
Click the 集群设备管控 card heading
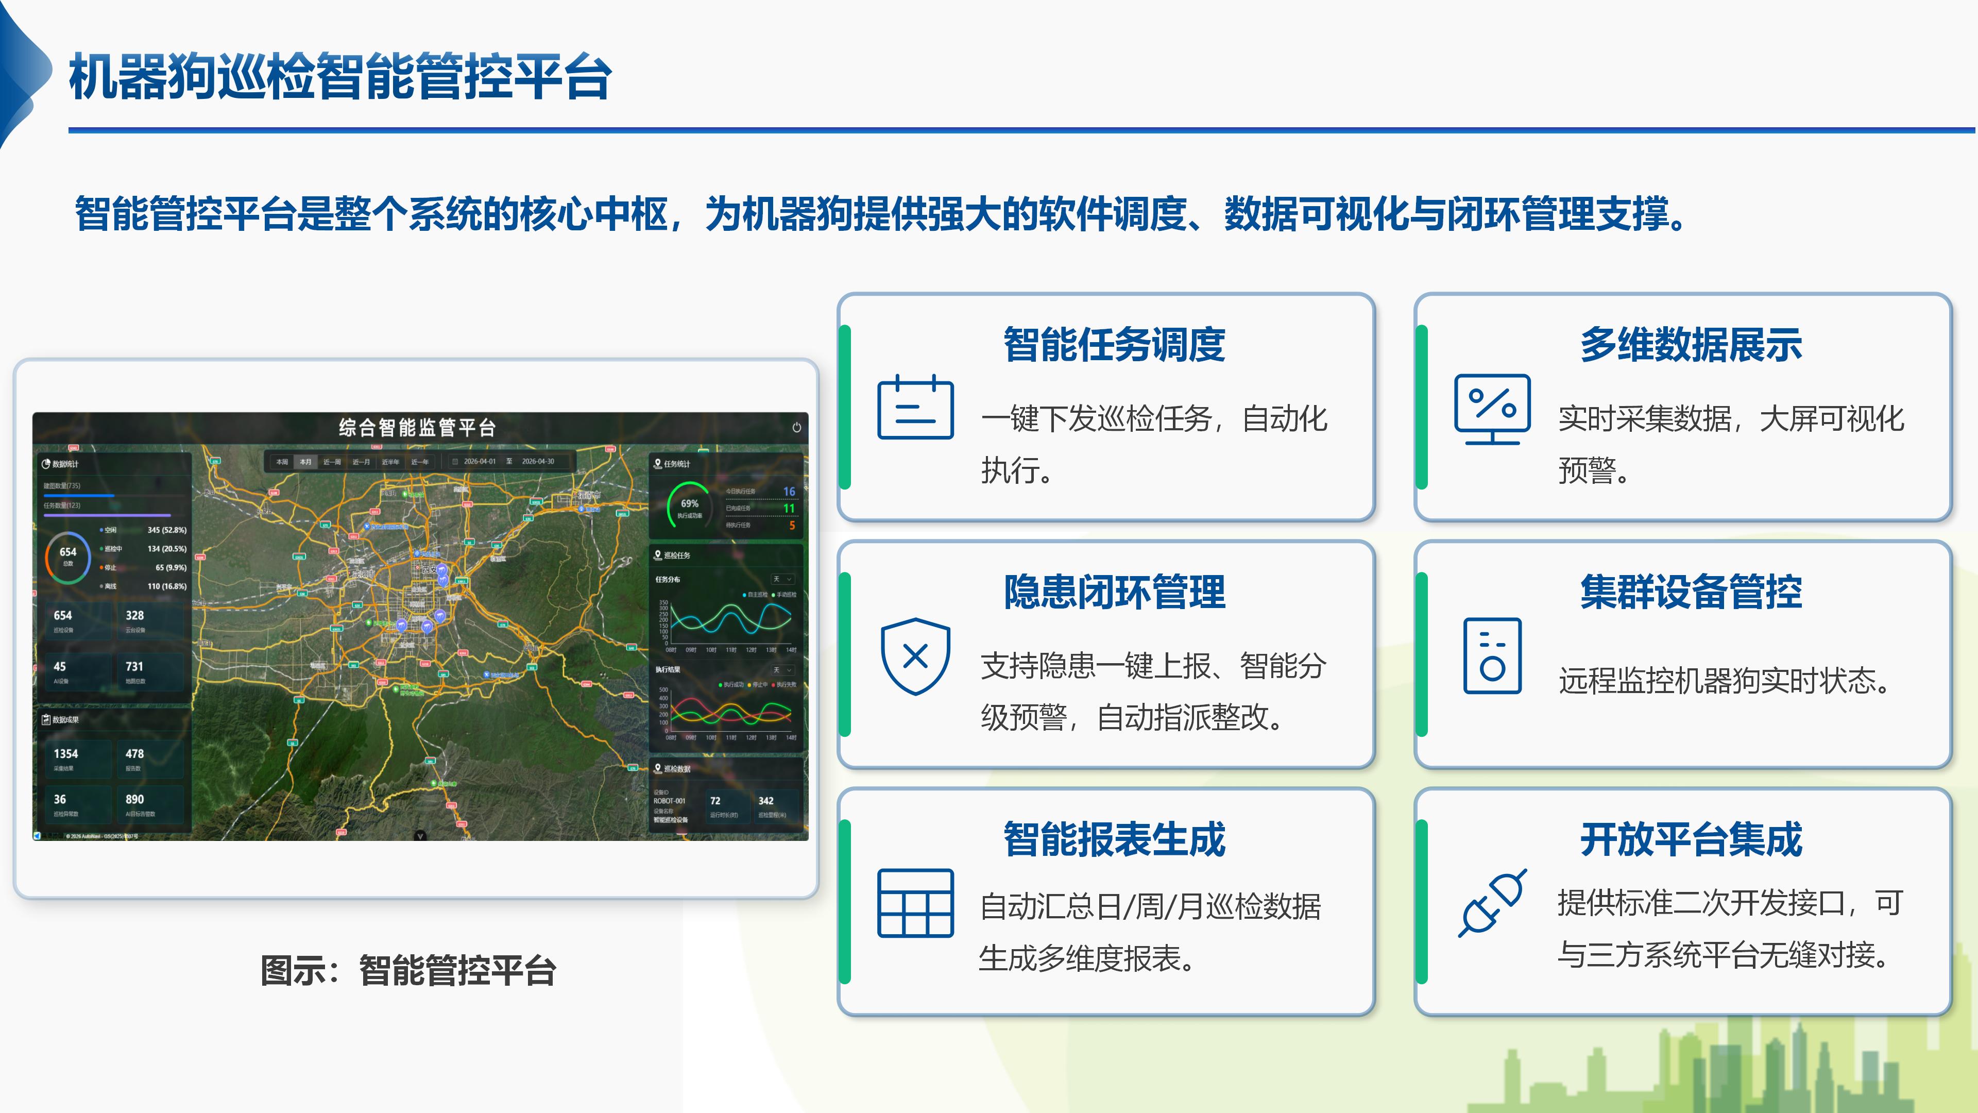tap(1691, 592)
